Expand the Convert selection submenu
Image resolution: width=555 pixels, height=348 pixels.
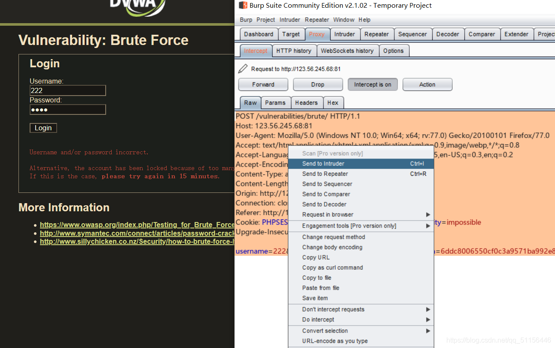coord(361,331)
